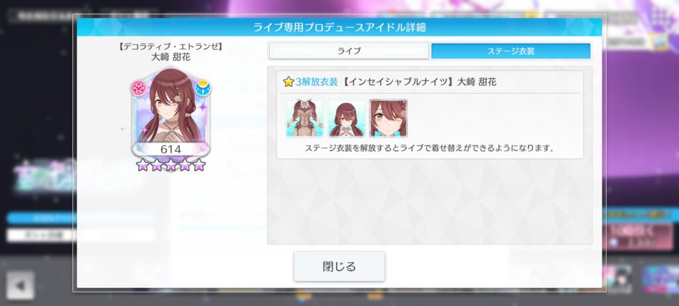Tap the pink flower attribute icon on idol card
Screen dimensions: 679x306
point(139,88)
